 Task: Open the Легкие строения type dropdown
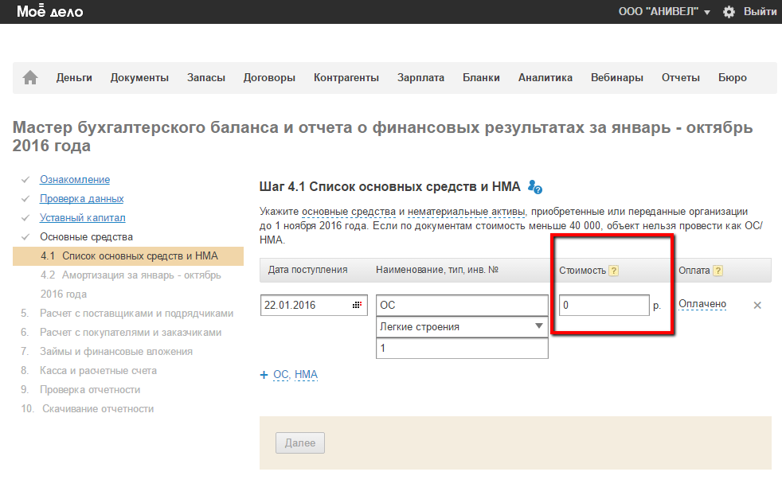pyautogui.click(x=462, y=326)
